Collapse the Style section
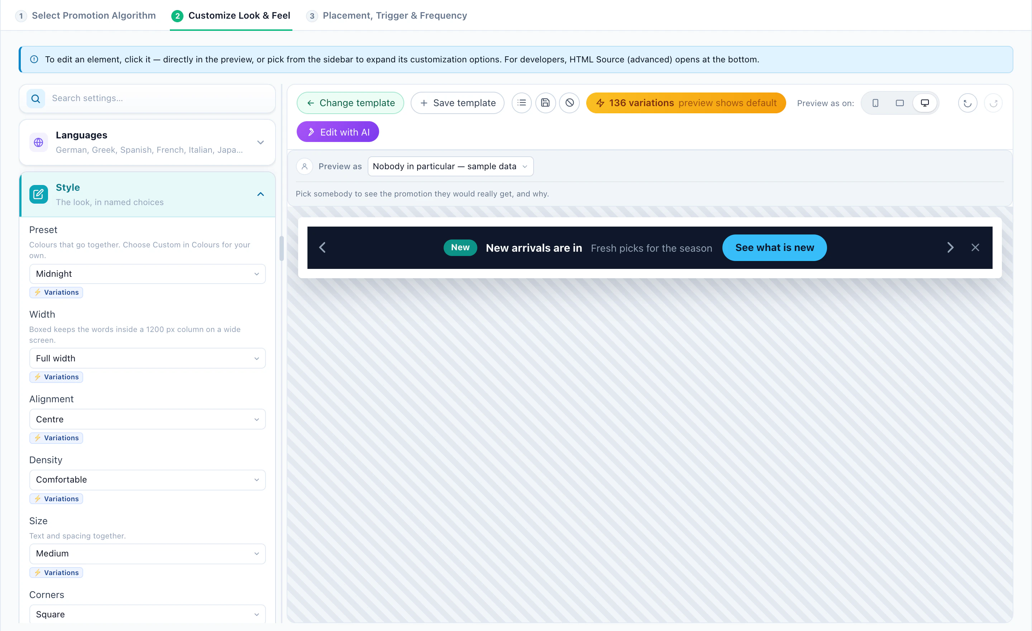 (261, 194)
